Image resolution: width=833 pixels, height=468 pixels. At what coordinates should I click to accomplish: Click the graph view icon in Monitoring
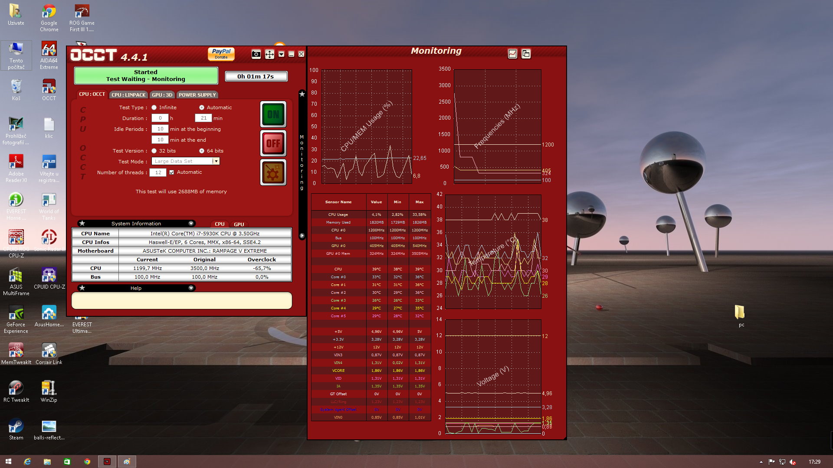[512, 54]
